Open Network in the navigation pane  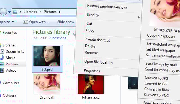[x=9, y=95]
